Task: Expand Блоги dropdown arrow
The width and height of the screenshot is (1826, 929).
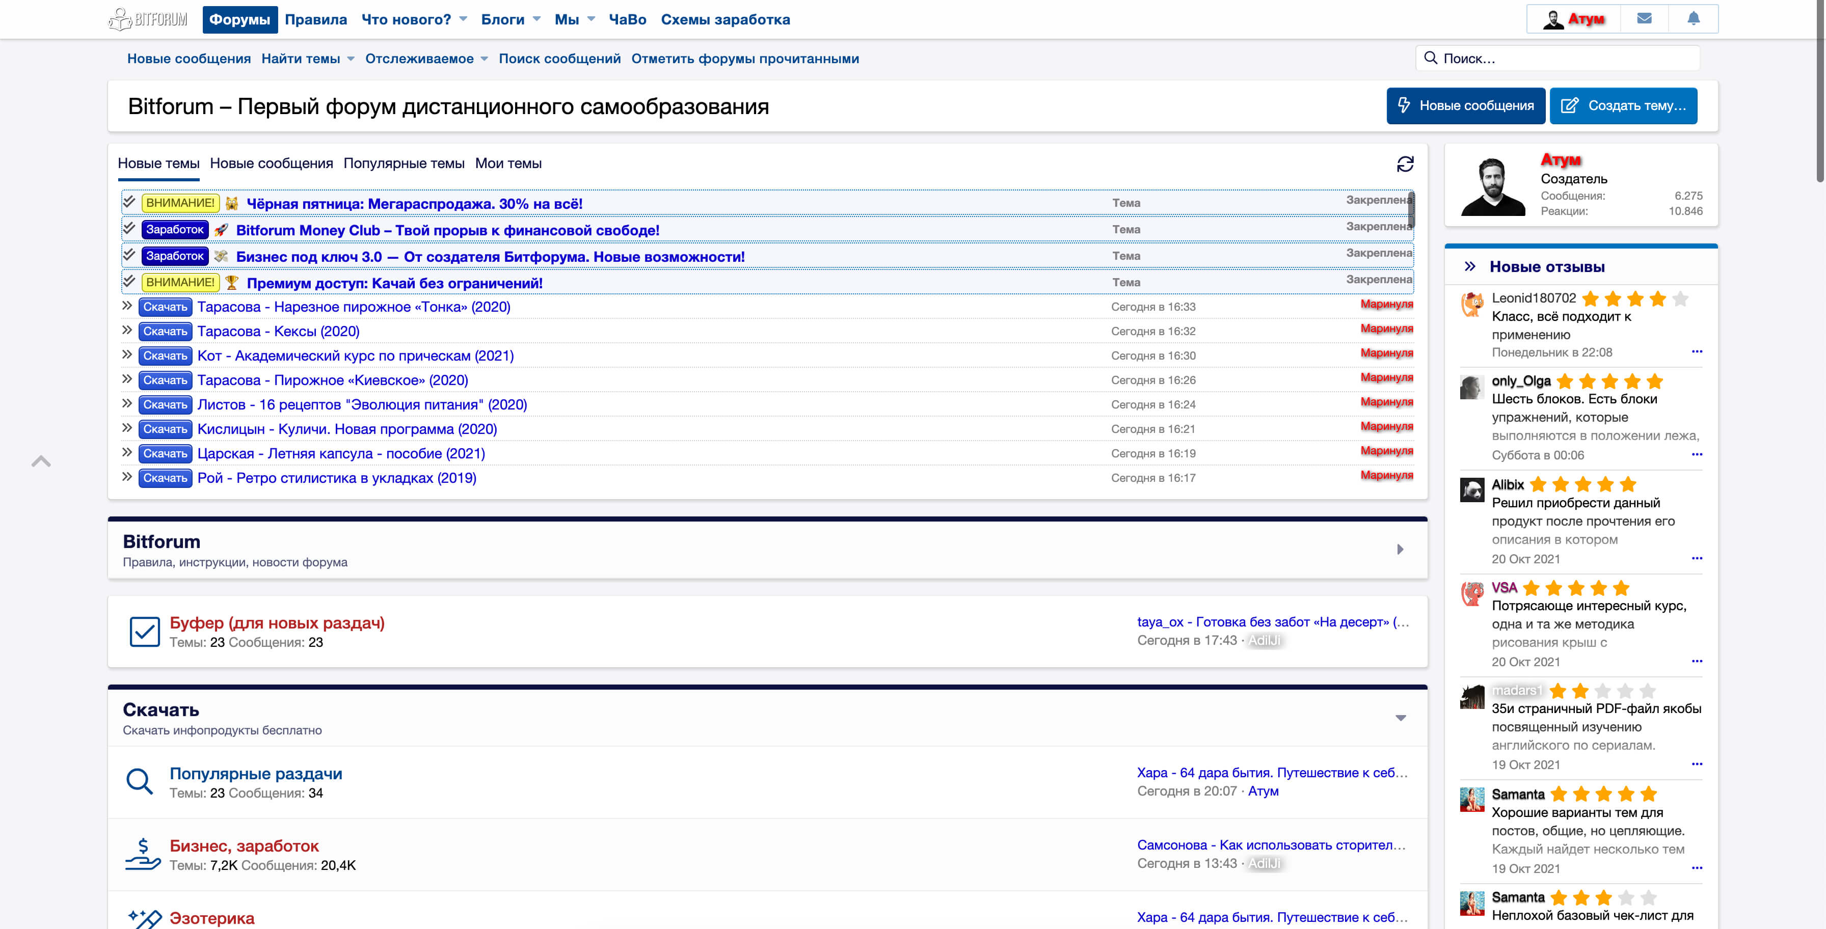Action: click(536, 19)
